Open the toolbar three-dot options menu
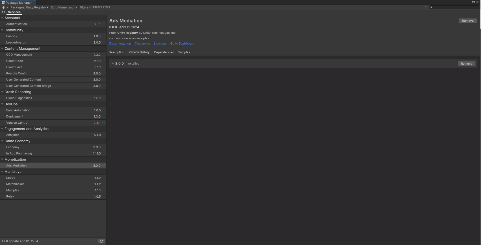481x245 pixels. tap(426, 7)
